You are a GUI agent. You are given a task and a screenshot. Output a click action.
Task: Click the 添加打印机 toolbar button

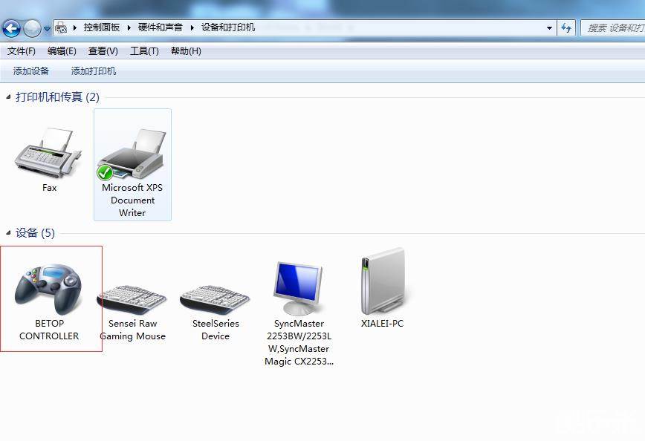(94, 71)
